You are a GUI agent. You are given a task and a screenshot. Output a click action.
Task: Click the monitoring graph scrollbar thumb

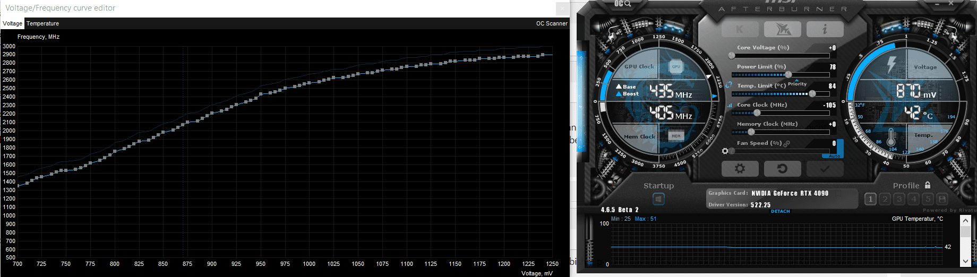965,231
